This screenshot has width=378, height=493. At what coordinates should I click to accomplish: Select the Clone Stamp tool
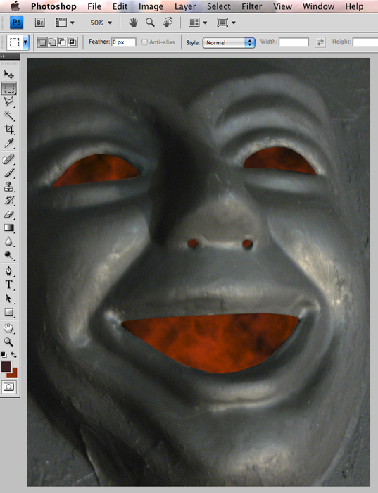click(8, 187)
